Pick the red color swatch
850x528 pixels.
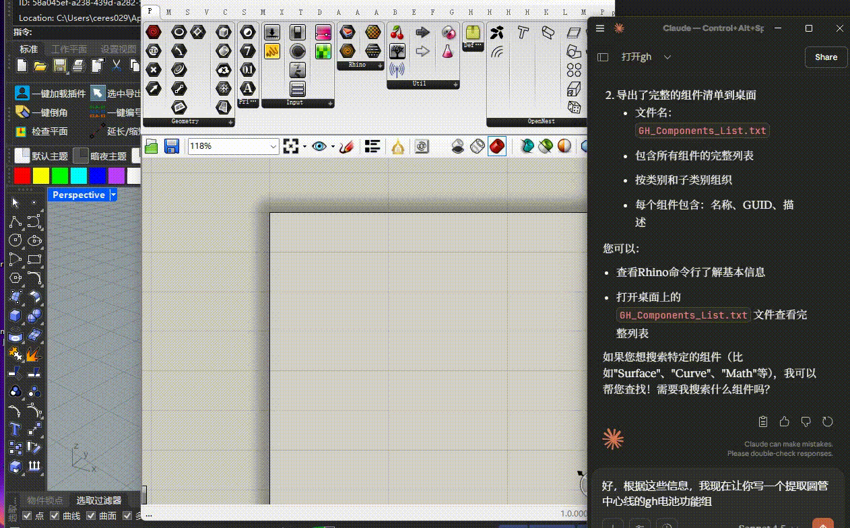[x=22, y=176]
